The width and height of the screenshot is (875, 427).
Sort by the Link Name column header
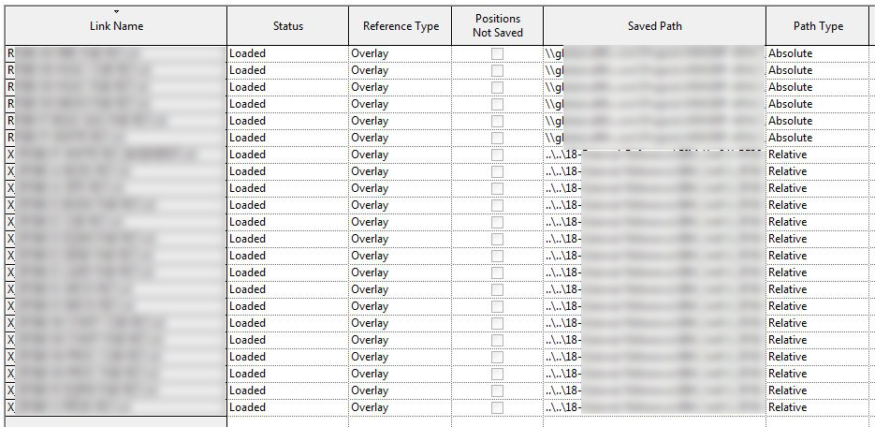pyautogui.click(x=116, y=25)
